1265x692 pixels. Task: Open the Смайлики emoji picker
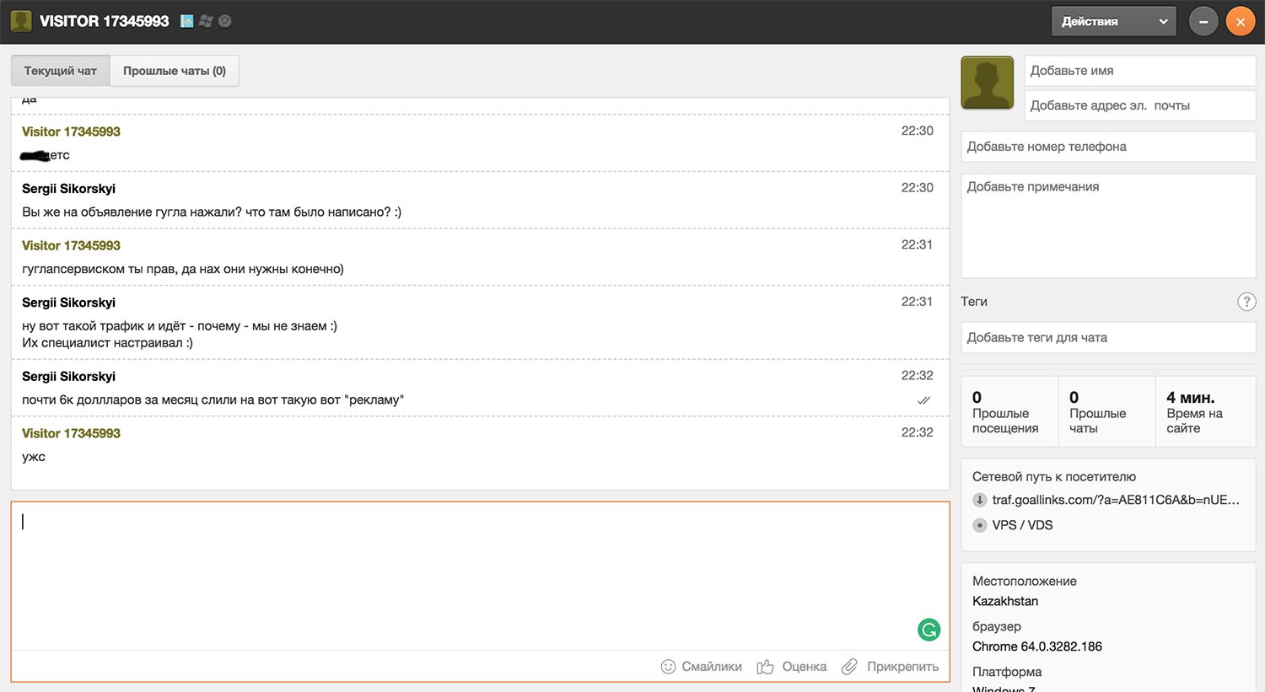pyautogui.click(x=702, y=667)
